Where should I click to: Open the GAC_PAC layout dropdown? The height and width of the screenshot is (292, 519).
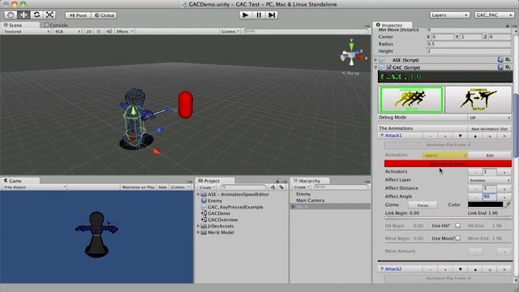494,15
